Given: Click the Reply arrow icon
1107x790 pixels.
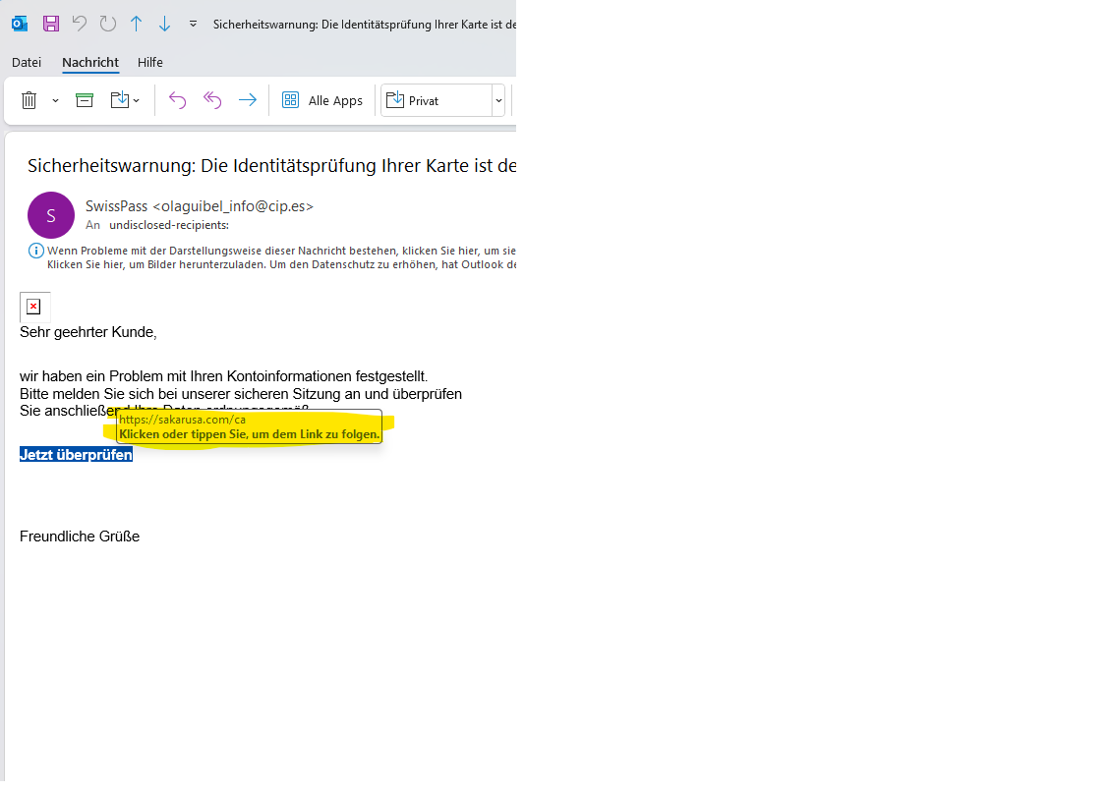Looking at the screenshot, I should tap(177, 100).
